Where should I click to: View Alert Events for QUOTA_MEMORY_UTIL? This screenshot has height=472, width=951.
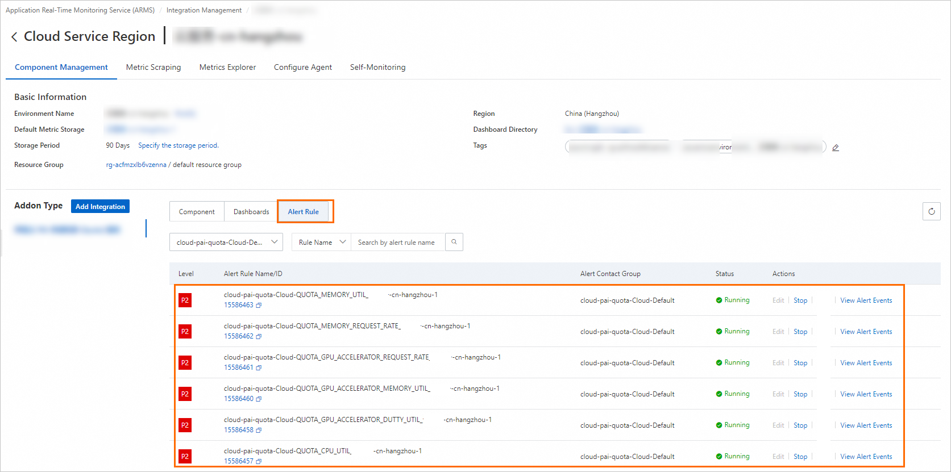point(866,300)
